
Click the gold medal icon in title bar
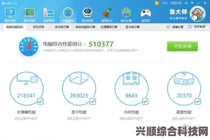tap(157, 3)
